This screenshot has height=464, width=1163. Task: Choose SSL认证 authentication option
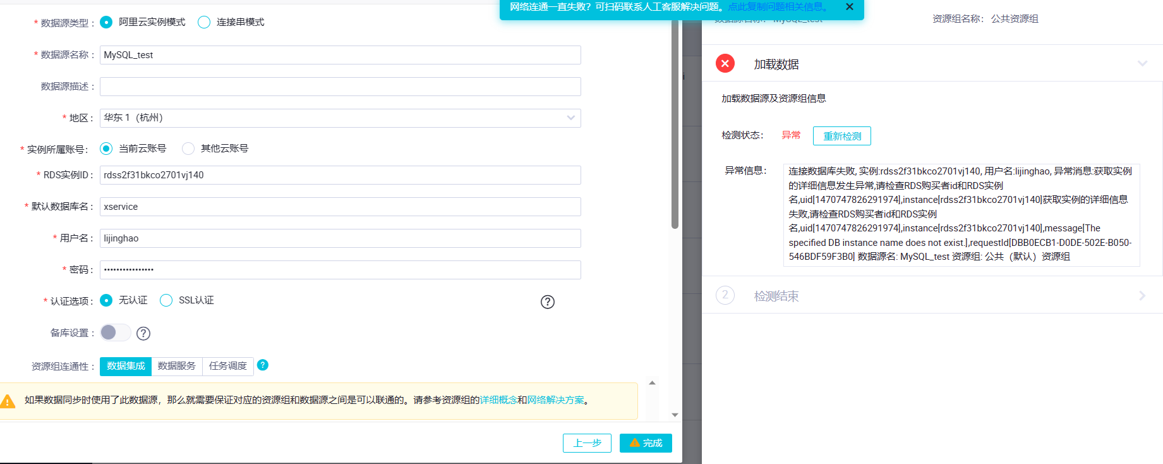click(166, 300)
